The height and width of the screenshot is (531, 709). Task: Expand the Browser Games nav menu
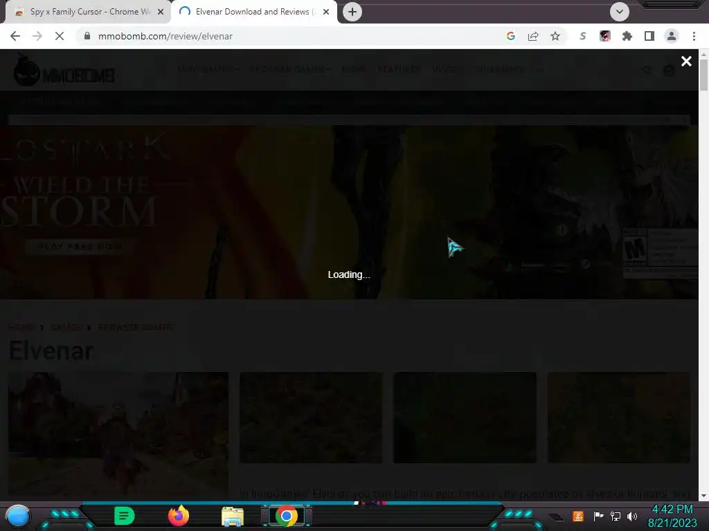tap(289, 70)
